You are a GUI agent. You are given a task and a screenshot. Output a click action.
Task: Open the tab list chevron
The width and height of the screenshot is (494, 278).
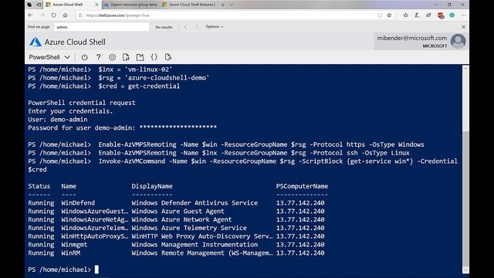pyautogui.click(x=232, y=5)
